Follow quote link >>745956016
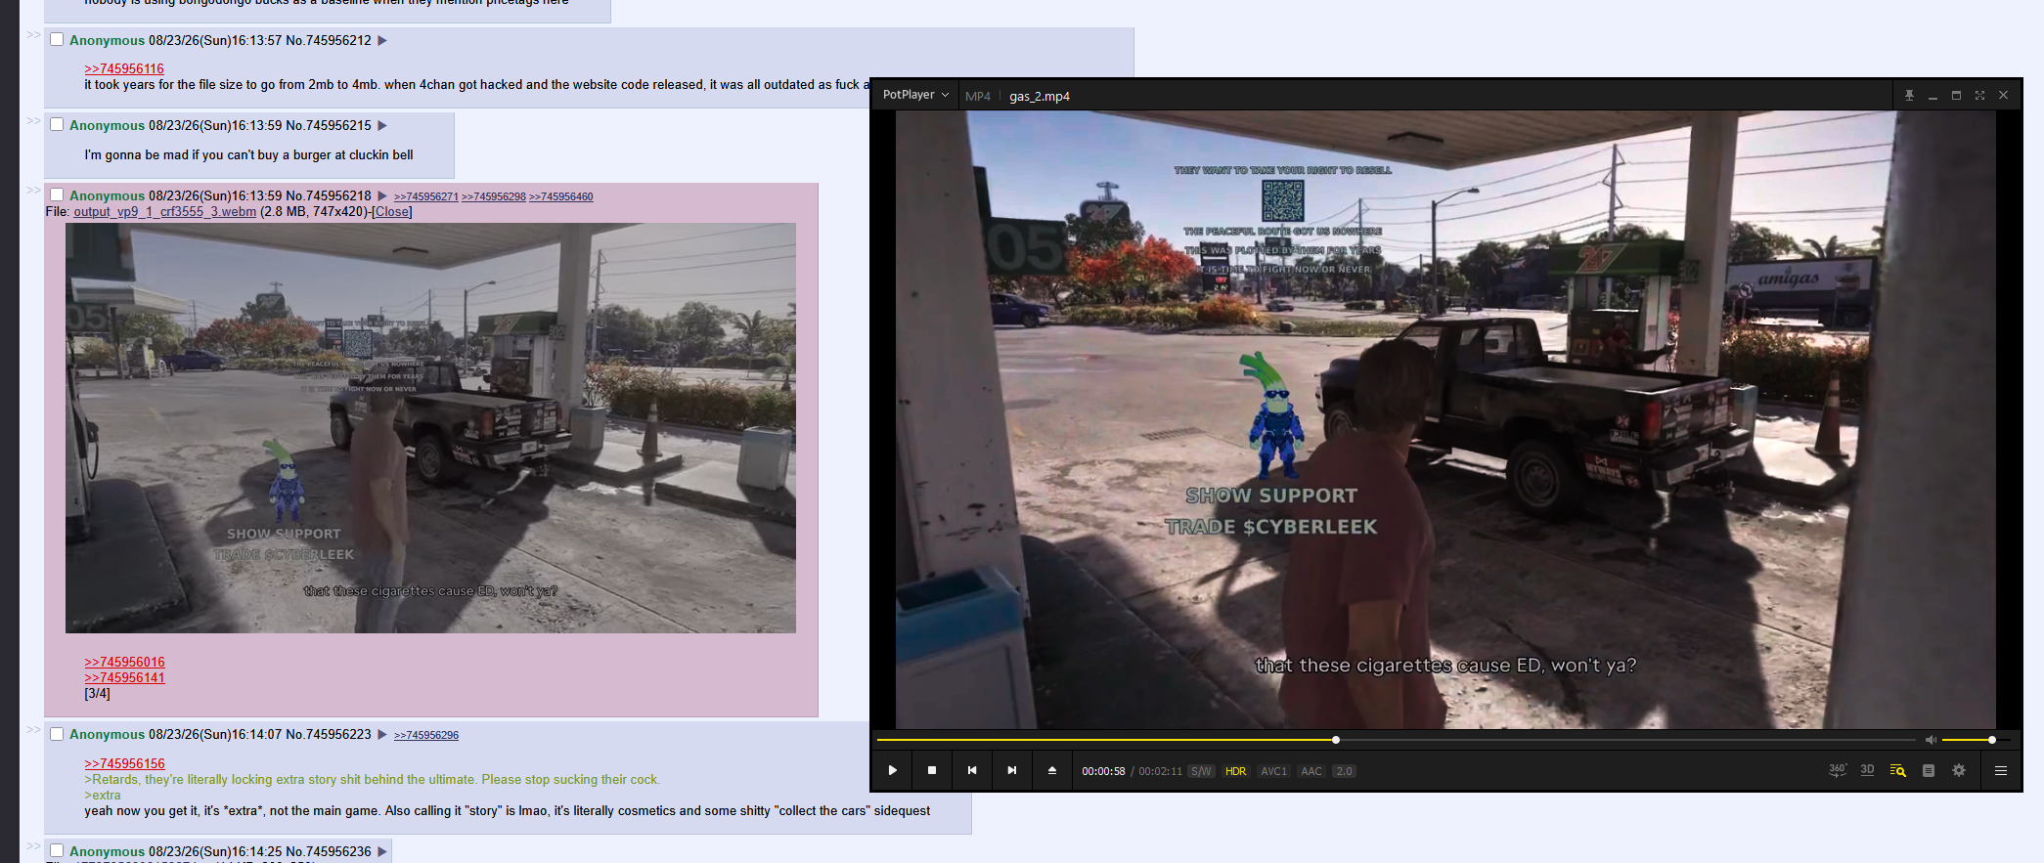The image size is (2044, 863). 124,662
